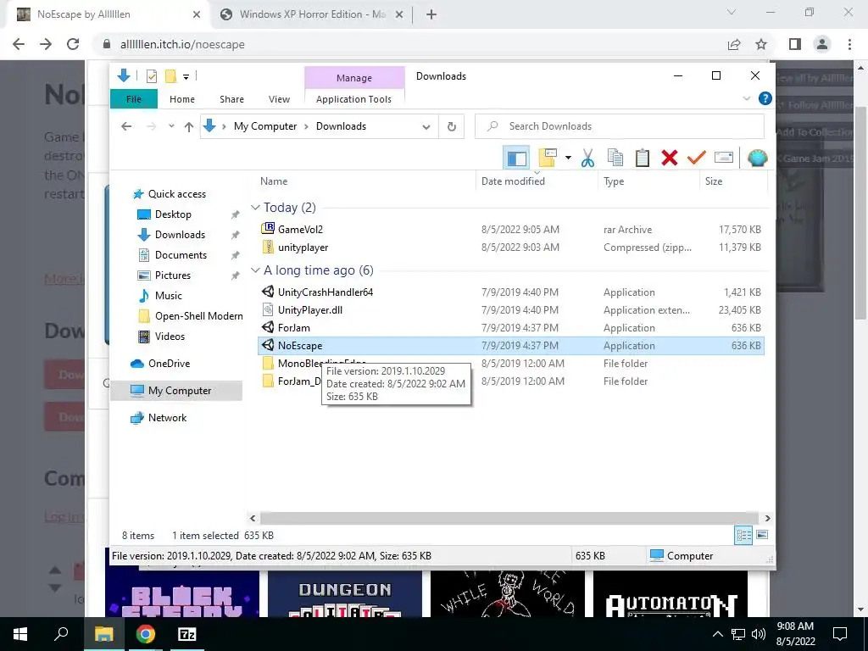The image size is (868, 651).
Task: Open the File ribbon tab
Action: 134,99
